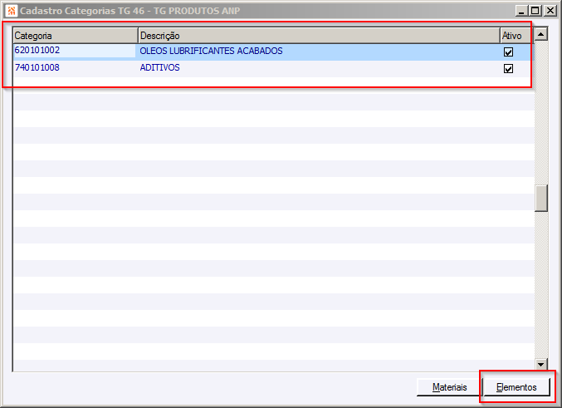Close the Cadastro Categorias window
The width and height of the screenshot is (562, 408).
point(550,11)
